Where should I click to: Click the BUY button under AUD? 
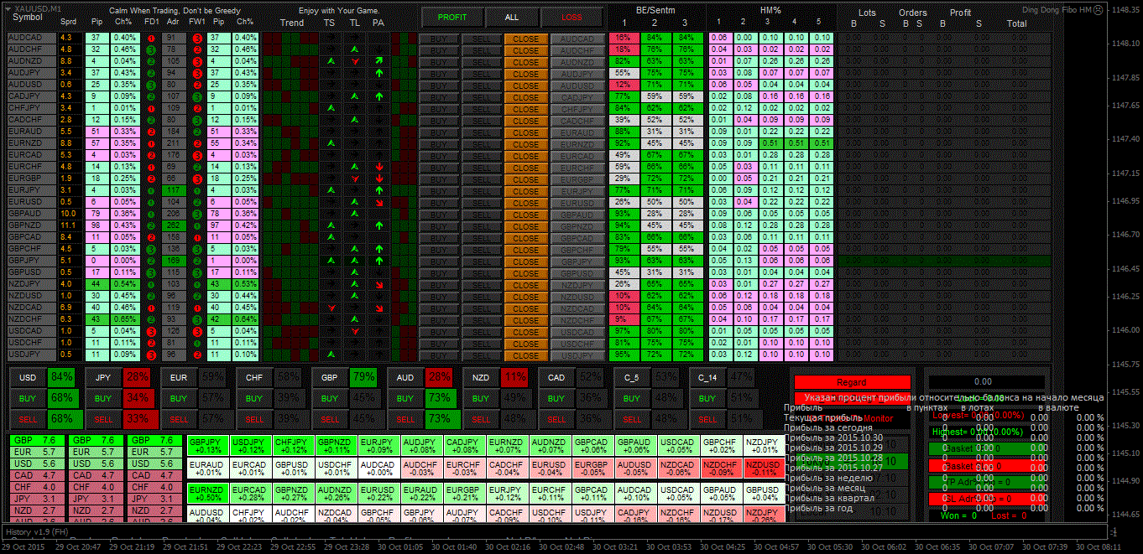[x=404, y=398]
